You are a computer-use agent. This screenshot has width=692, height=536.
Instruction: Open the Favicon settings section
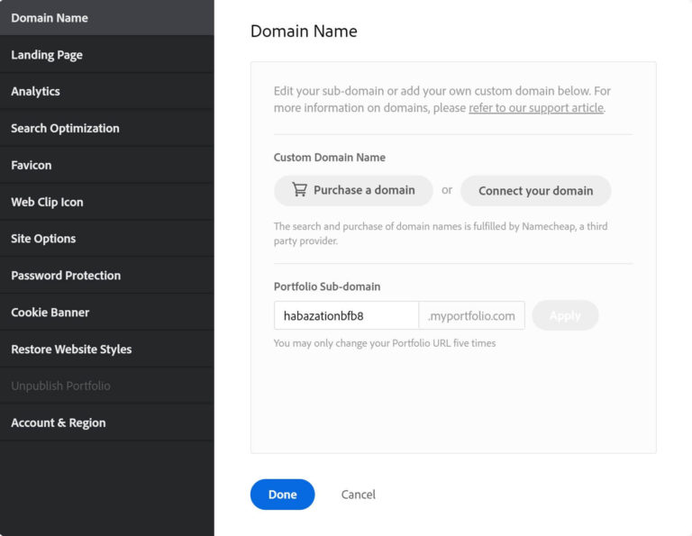(107, 165)
